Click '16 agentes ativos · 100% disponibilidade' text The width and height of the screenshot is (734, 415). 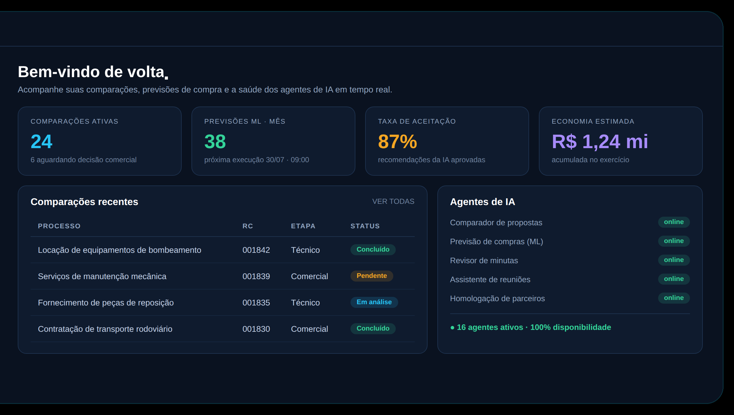tap(531, 327)
